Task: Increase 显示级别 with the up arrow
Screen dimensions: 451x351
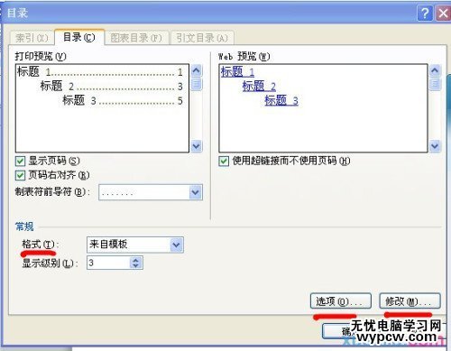Action: pyautogui.click(x=135, y=260)
